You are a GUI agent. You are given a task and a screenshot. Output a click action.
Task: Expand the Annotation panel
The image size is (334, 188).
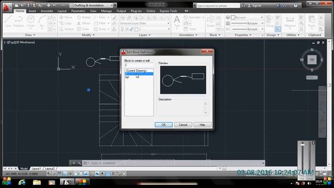pos(188,35)
